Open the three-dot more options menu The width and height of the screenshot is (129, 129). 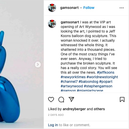pyautogui.click(x=122, y=8)
